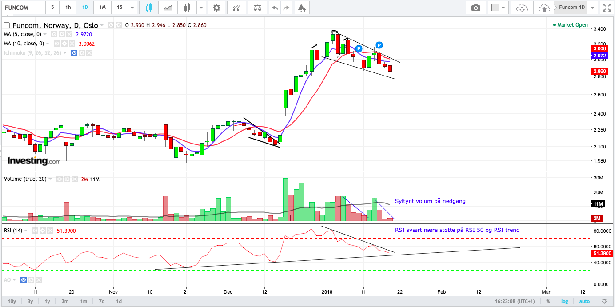Click the 3m date range button
The width and height of the screenshot is (615, 307).
click(65, 301)
